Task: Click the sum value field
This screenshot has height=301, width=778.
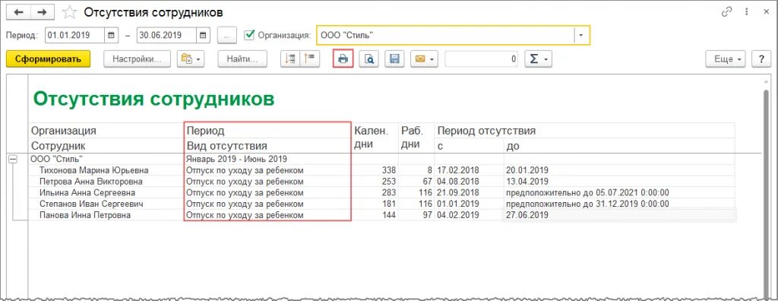Action: (x=482, y=59)
